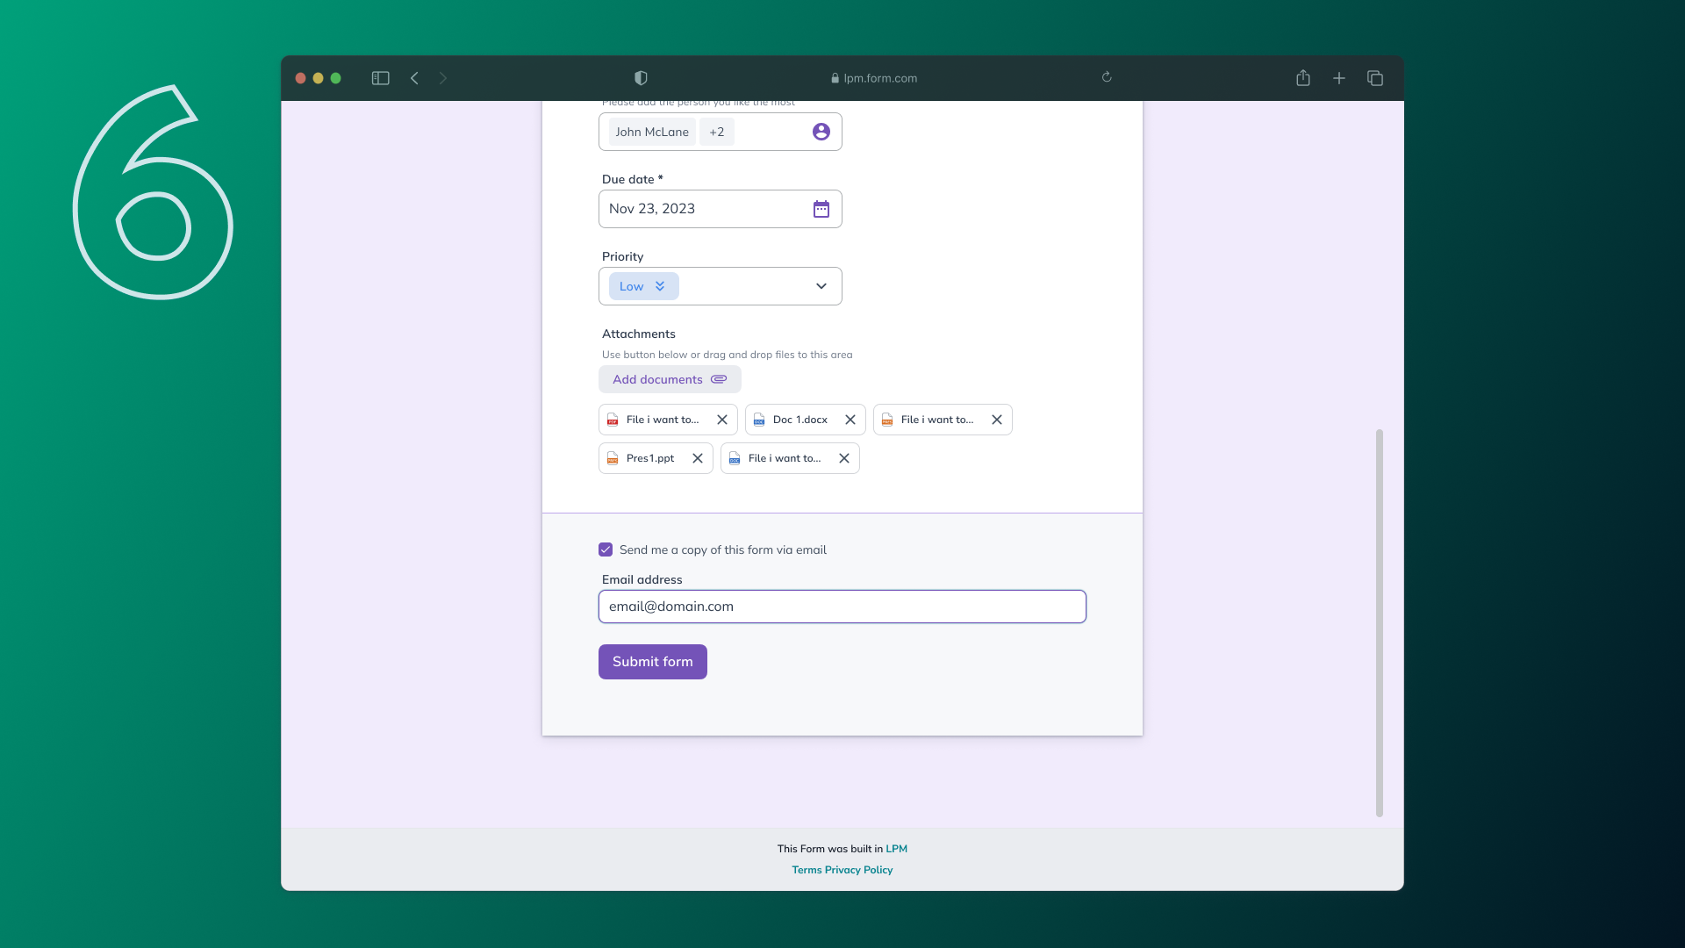This screenshot has height=948, width=1685.
Task: Click the Pres1.ppt file icon
Action: (613, 458)
